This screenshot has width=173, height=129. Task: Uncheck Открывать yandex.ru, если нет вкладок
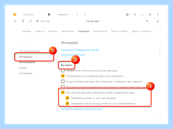coord(67,98)
